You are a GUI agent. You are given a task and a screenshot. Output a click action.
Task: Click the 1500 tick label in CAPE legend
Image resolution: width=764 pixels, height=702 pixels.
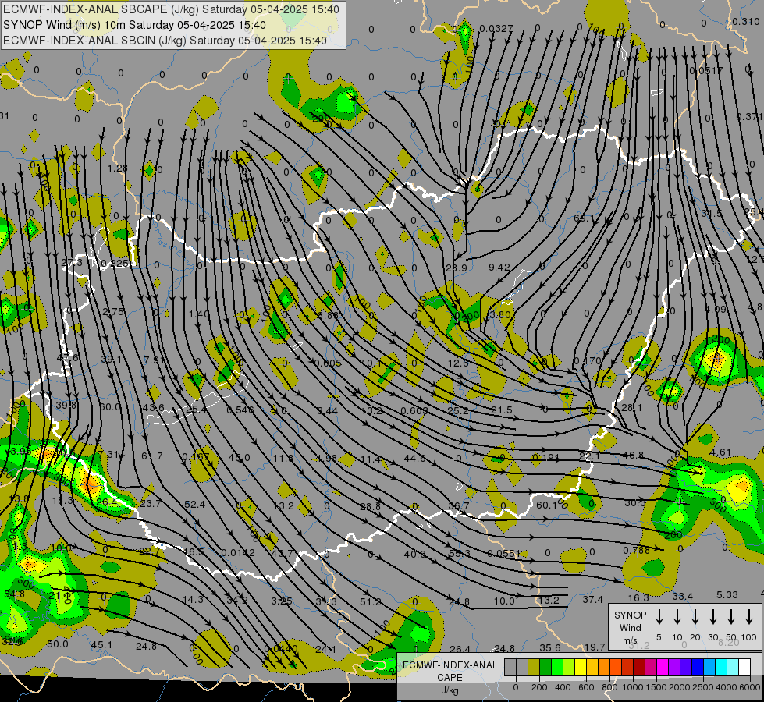[656, 687]
